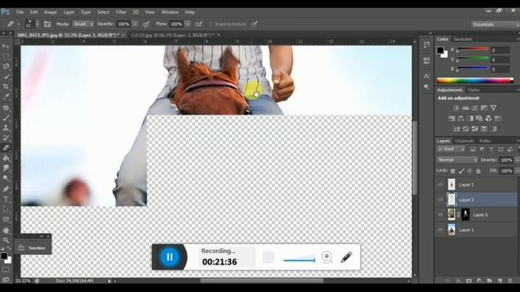This screenshot has height=292, width=520.
Task: Select the Pen tool
Action: tap(6, 189)
